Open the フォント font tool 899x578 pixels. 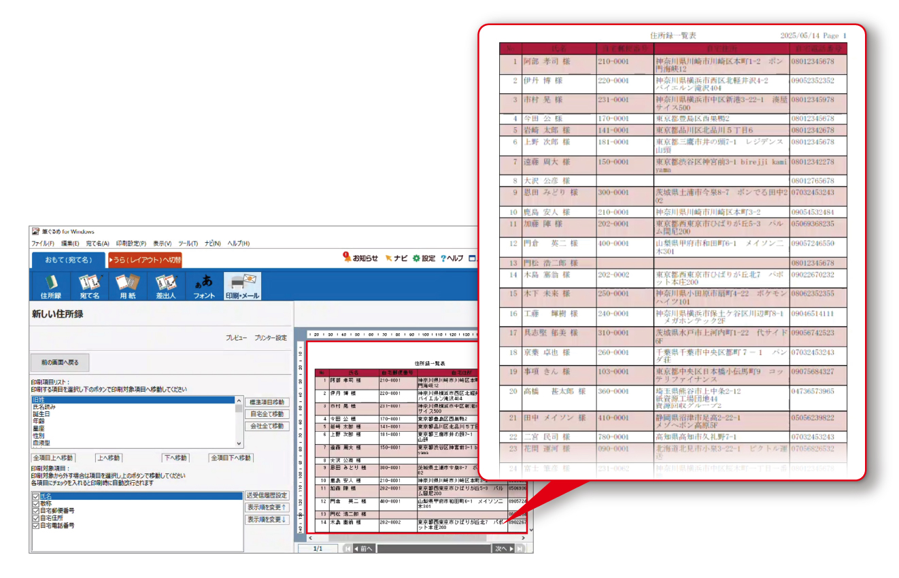click(x=204, y=286)
